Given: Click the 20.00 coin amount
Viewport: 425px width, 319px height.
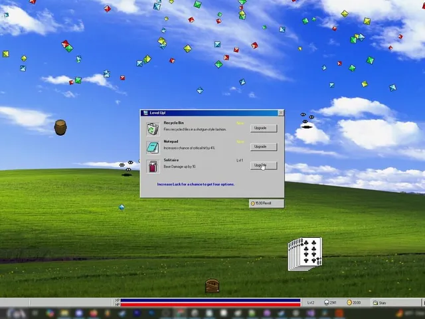Looking at the screenshot, I should [x=357, y=303].
